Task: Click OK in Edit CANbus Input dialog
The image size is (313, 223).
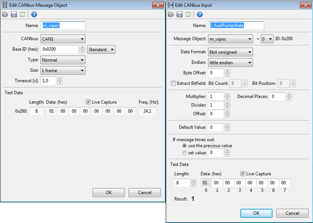Action: (256, 213)
